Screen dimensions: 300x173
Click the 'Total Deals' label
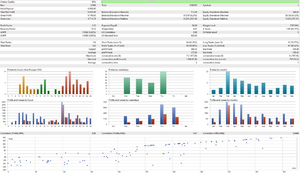(6, 46)
